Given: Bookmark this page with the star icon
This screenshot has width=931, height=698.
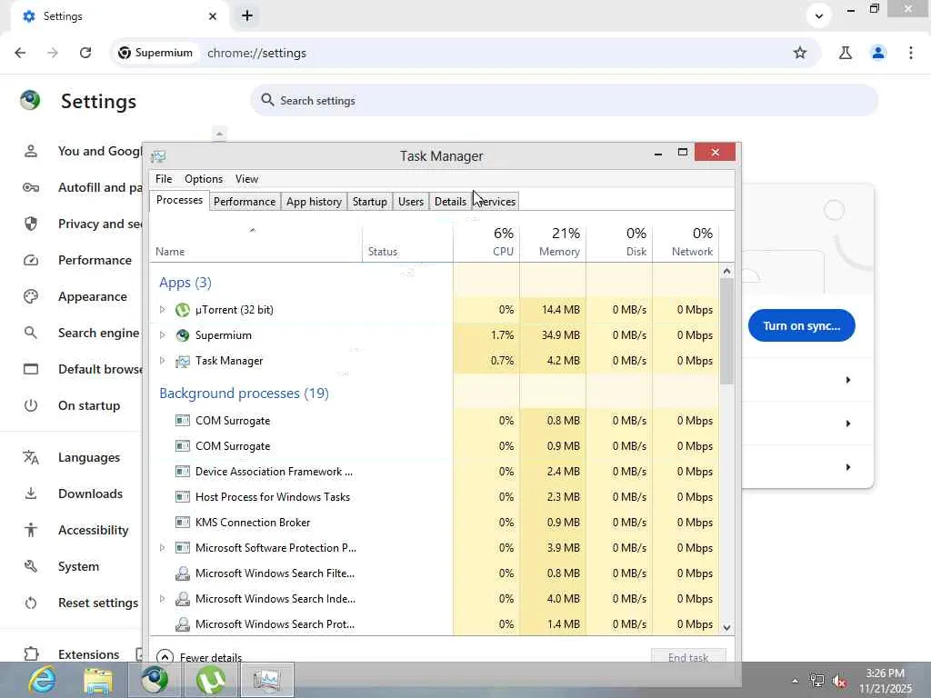Looking at the screenshot, I should tap(800, 53).
